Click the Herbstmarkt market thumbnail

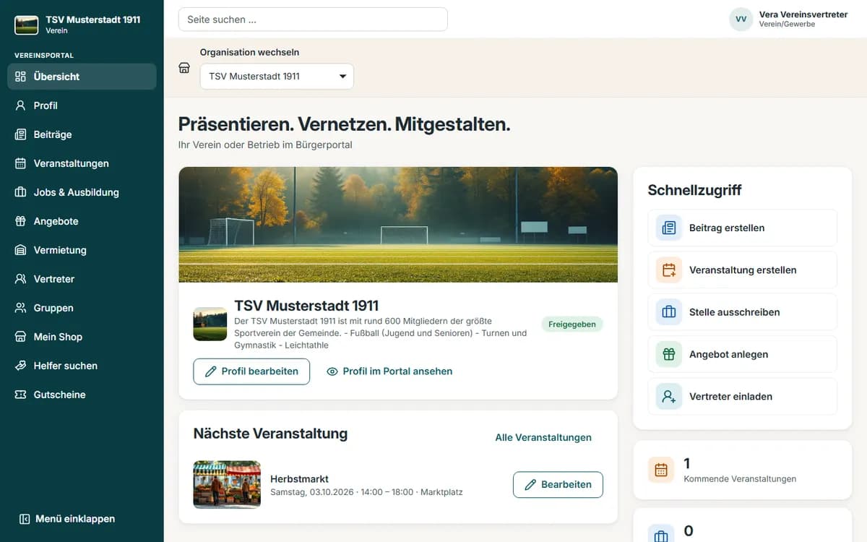[227, 485]
